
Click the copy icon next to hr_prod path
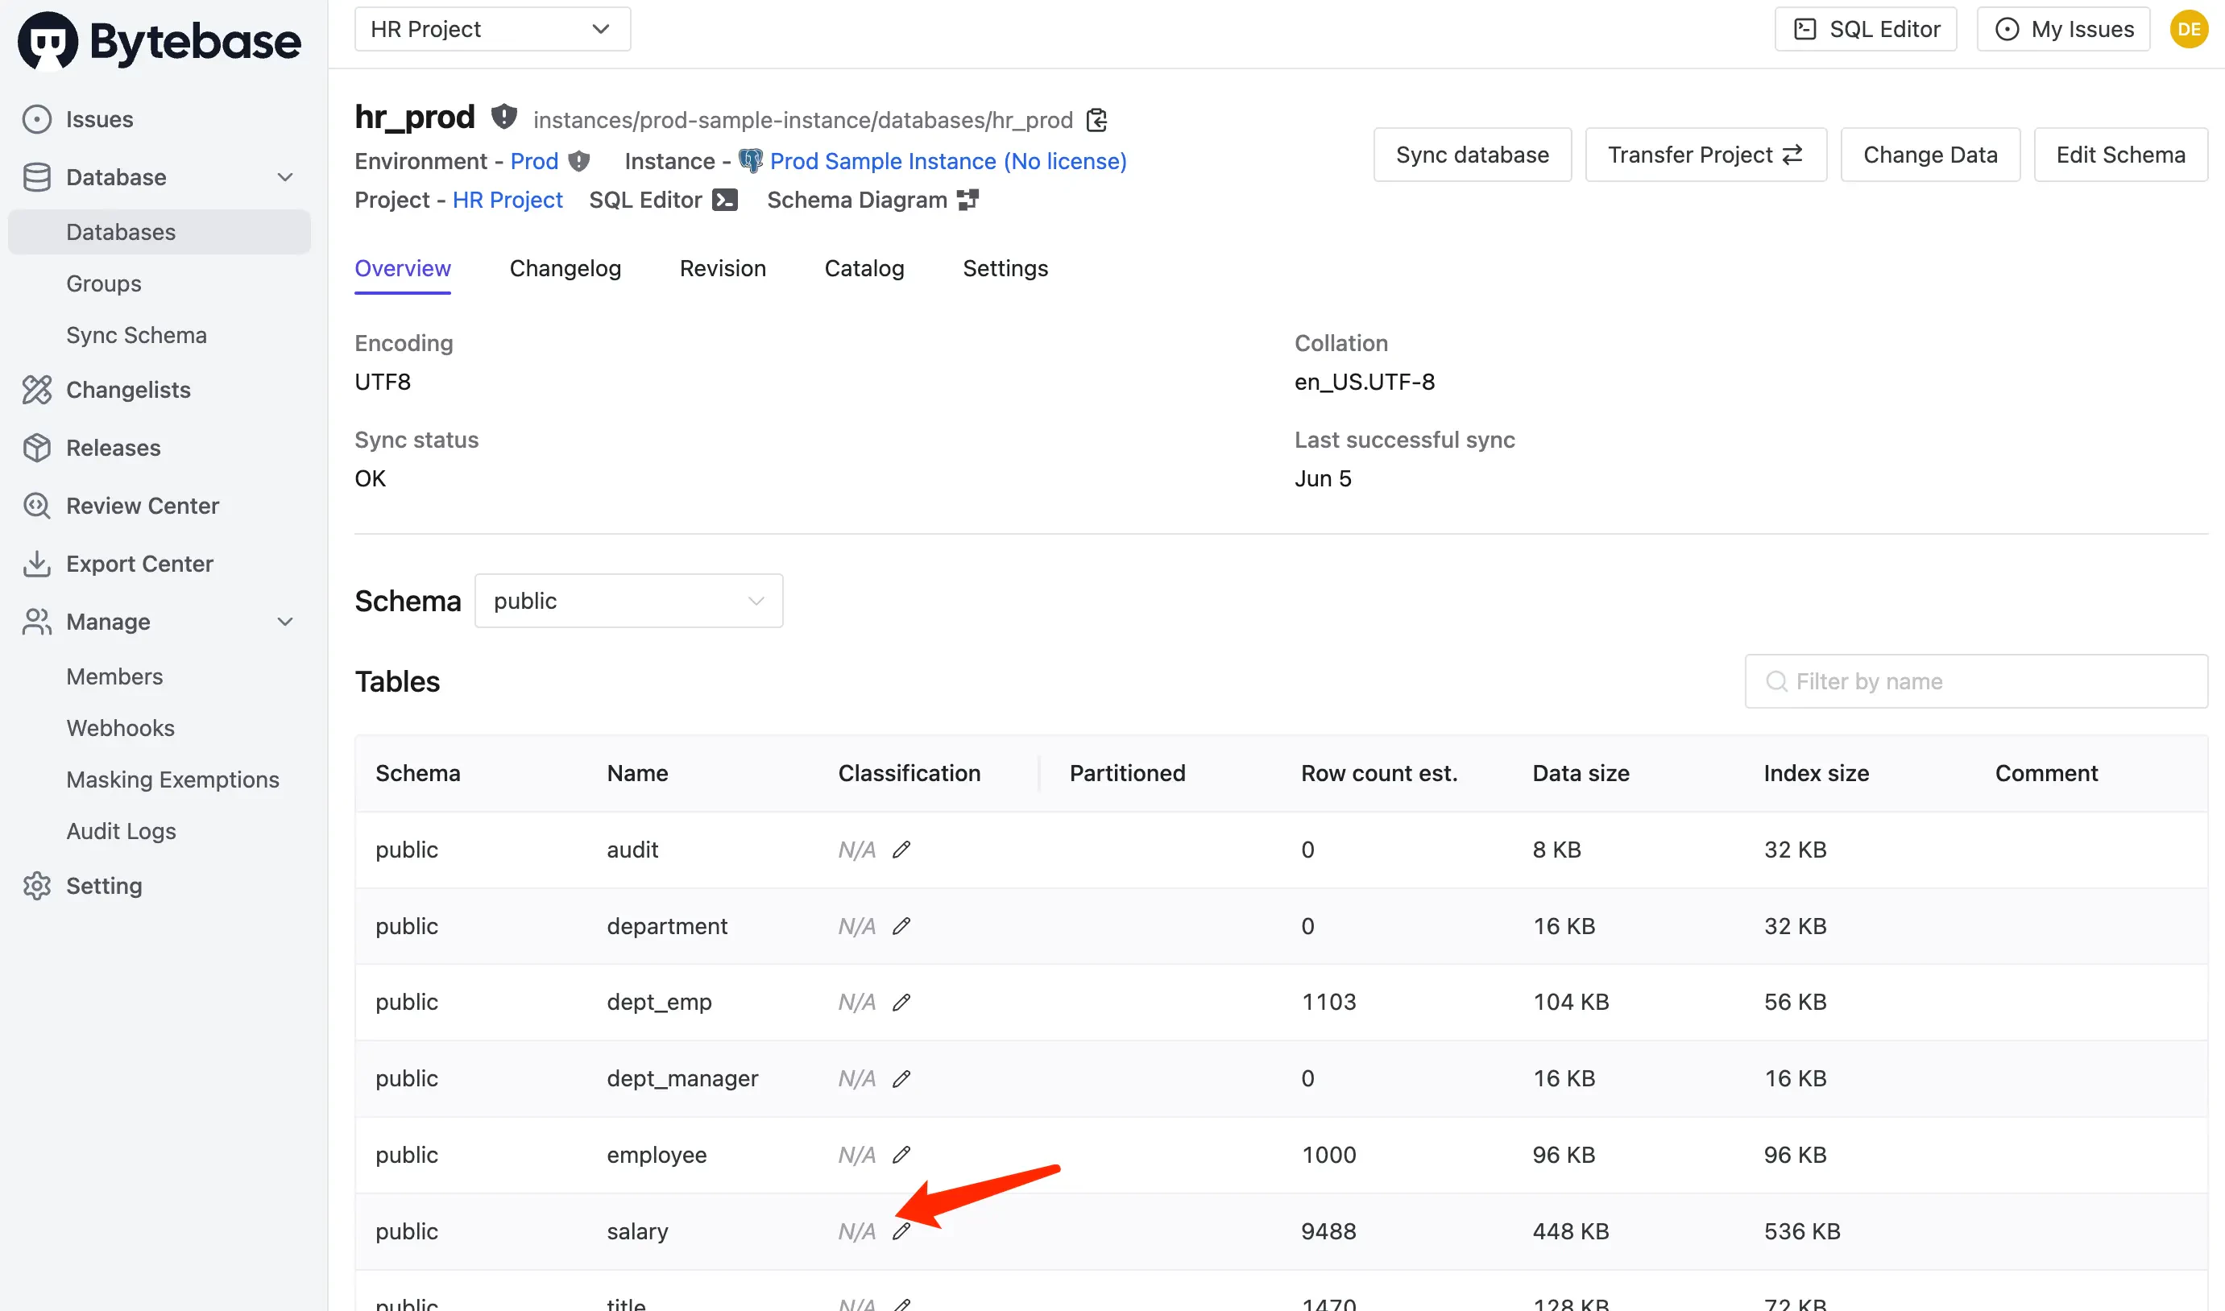point(1096,119)
